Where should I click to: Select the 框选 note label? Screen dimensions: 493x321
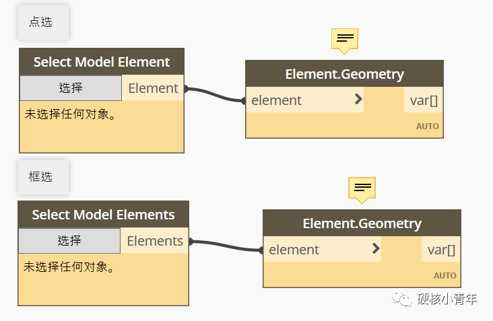(x=40, y=176)
